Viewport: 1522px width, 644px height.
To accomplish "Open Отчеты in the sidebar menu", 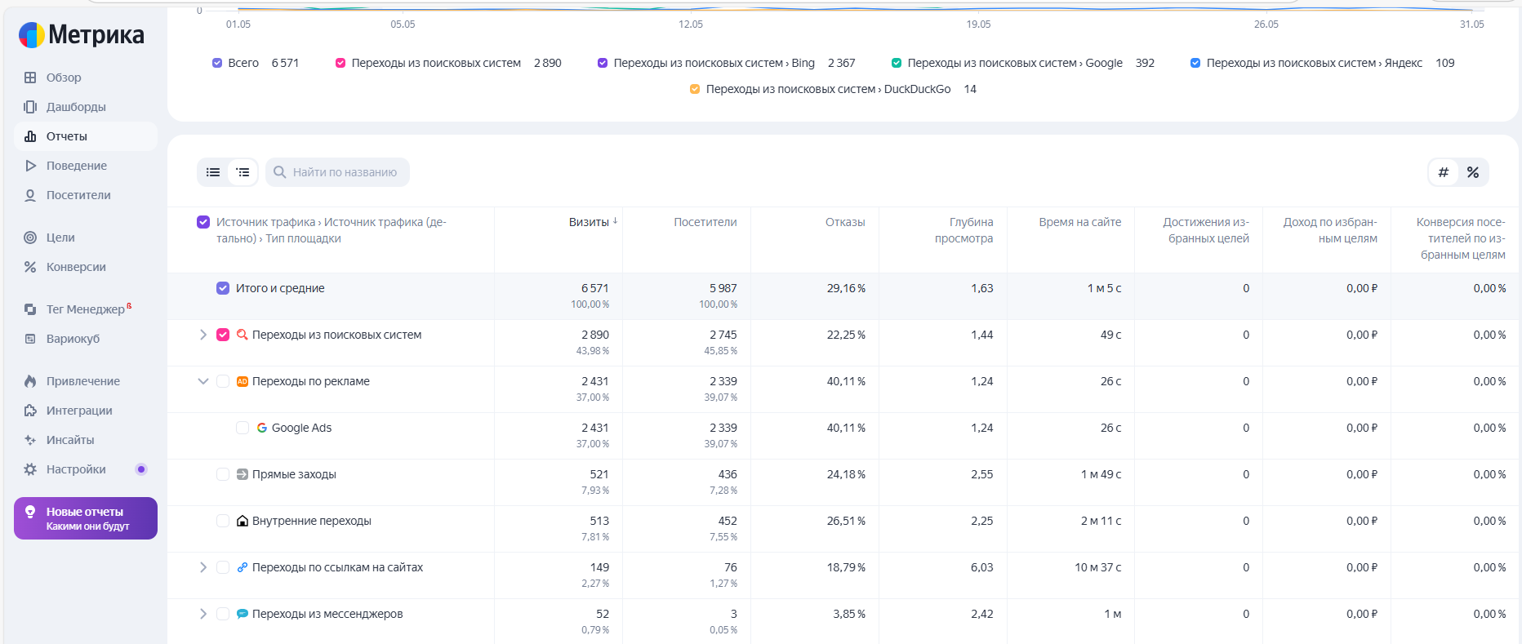I will 67,136.
